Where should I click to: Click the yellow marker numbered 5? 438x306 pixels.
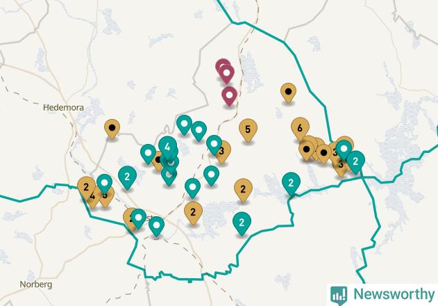coord(248,129)
